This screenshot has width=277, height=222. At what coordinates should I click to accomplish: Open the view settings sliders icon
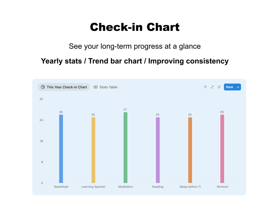(x=219, y=87)
